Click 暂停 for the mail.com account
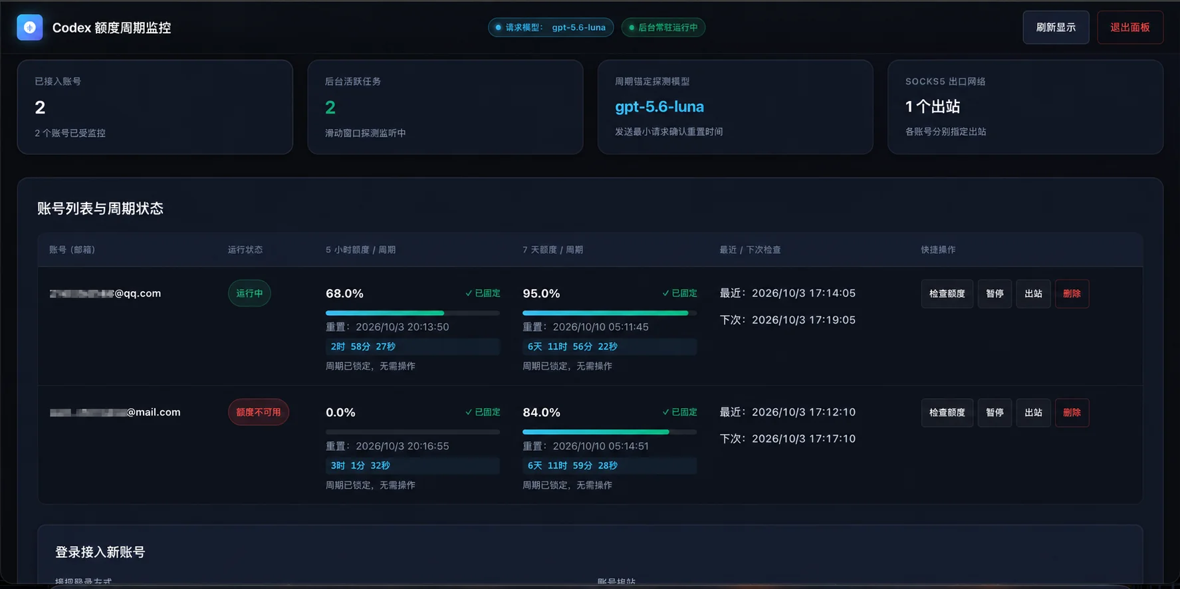The height and width of the screenshot is (589, 1180). pos(995,412)
